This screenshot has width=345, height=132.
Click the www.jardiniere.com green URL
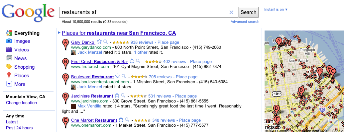tap(89, 101)
